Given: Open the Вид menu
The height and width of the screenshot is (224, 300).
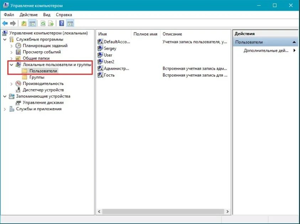Looking at the screenshot, I should (47, 15).
